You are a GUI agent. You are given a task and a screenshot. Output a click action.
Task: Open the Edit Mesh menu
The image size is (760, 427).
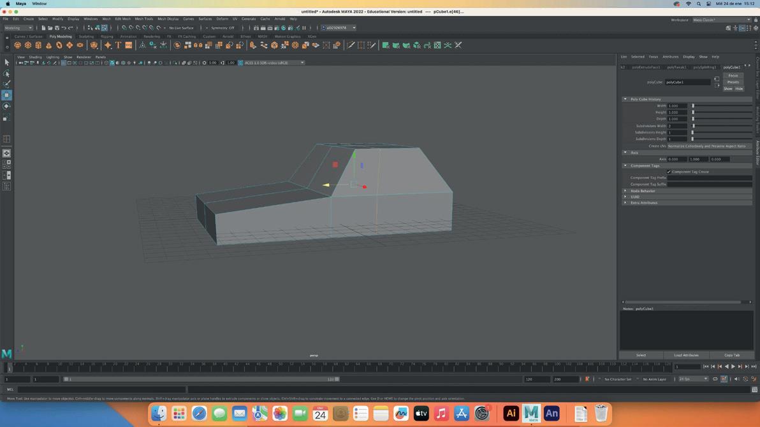(x=122, y=19)
